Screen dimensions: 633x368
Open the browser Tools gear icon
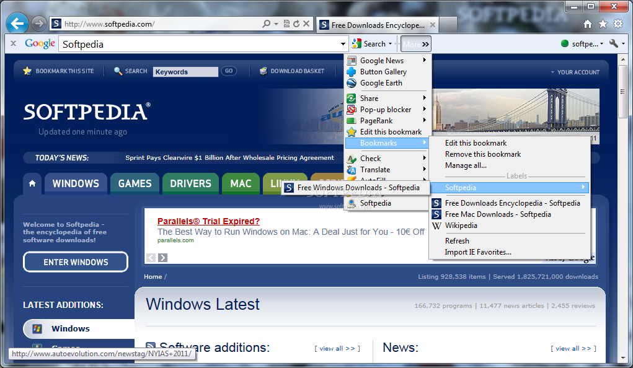pos(618,24)
